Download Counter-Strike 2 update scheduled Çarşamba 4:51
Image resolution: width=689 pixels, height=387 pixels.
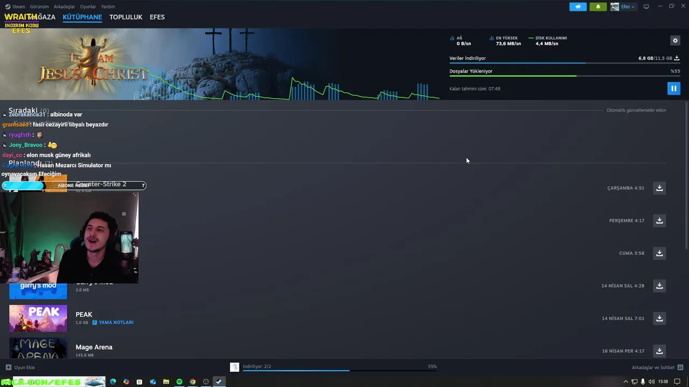[659, 188]
